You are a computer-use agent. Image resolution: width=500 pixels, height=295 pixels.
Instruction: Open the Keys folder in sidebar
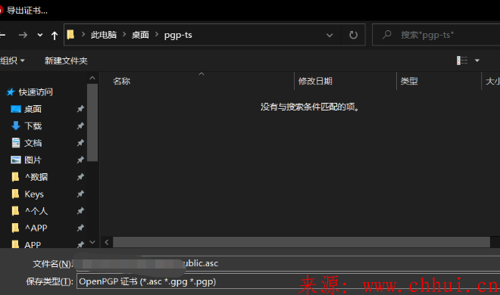point(34,194)
